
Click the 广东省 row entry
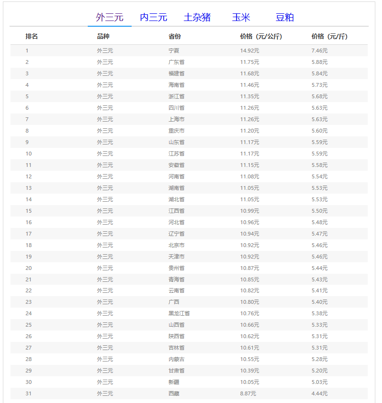coord(176,62)
